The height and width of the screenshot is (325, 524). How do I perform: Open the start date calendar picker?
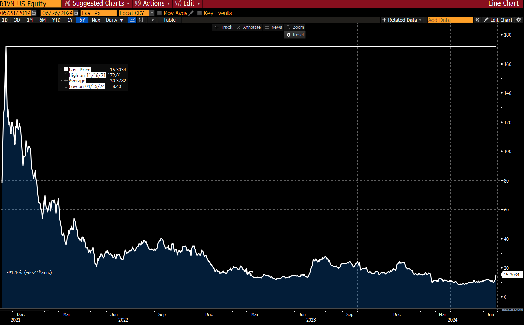pyautogui.click(x=34, y=13)
